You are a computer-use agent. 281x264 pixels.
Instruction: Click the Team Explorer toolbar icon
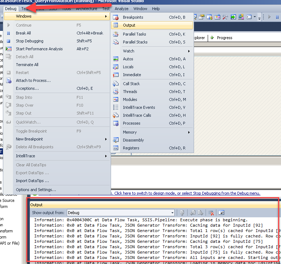pos(209,17)
